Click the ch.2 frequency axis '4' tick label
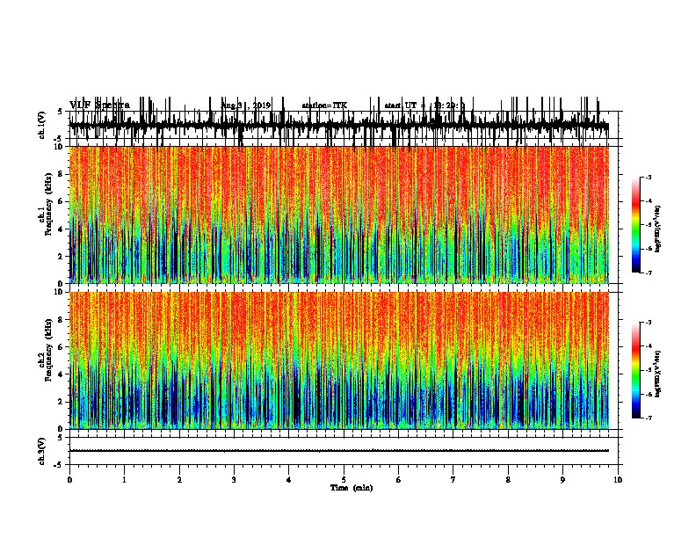696x538 pixels. [62, 374]
